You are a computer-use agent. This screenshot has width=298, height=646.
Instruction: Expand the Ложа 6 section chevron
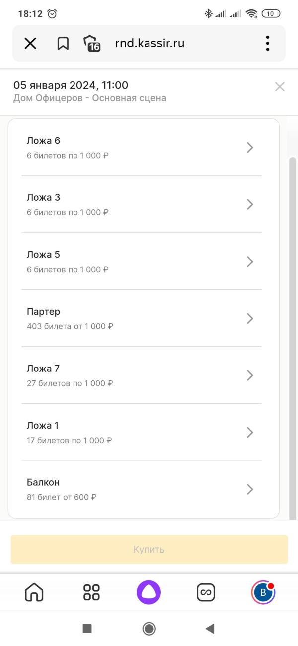coord(250,148)
